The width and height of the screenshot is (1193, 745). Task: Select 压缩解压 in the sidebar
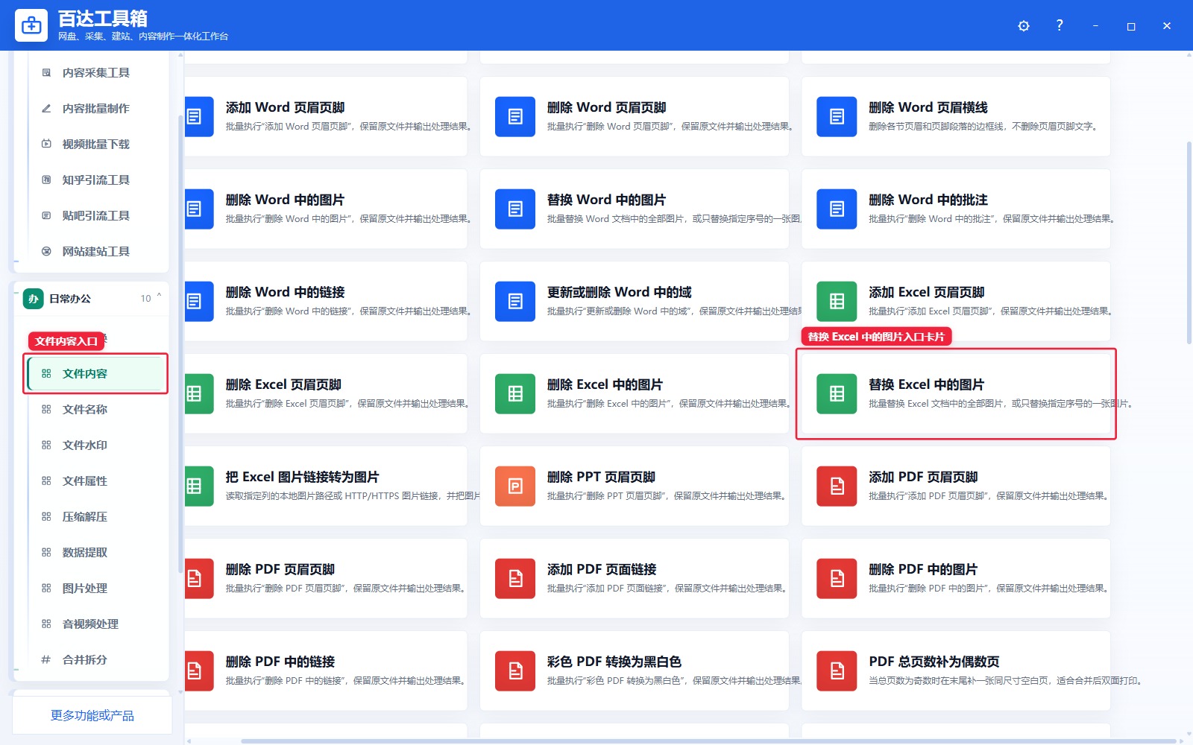tap(95, 516)
